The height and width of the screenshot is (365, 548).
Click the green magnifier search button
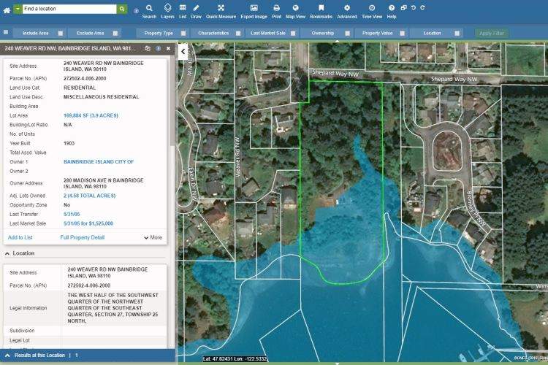121,9
